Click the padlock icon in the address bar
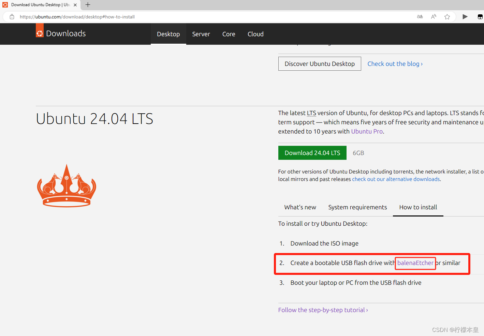This screenshot has height=336, width=484. 12,16
